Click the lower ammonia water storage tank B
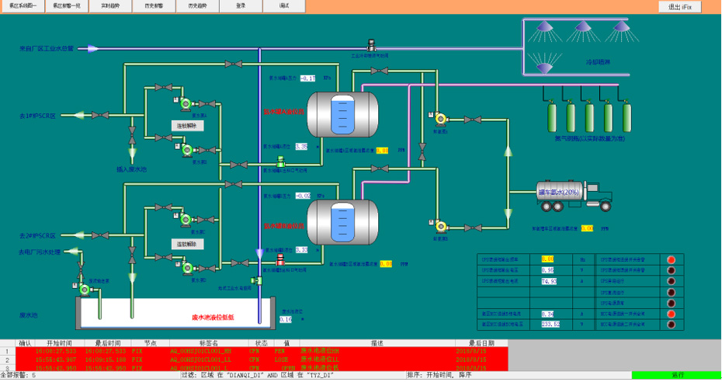Image resolution: width=722 pixels, height=382 pixels. (342, 221)
